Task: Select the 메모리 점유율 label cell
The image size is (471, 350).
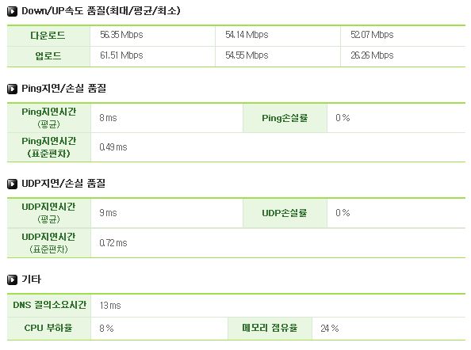Action: coord(270,328)
